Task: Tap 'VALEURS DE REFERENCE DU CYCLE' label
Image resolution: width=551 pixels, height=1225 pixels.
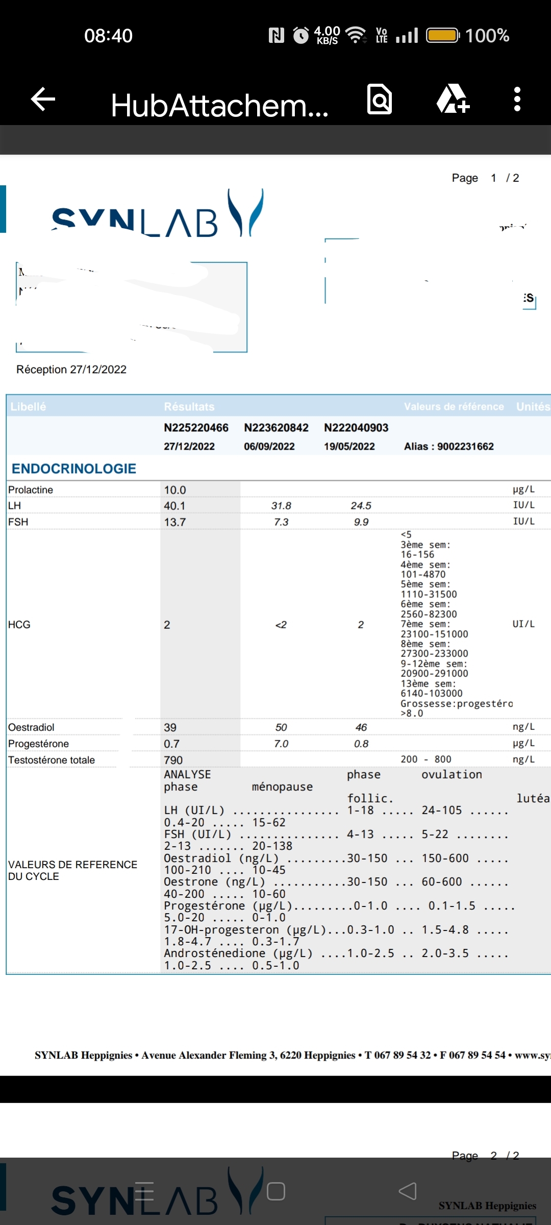Action: point(72,870)
